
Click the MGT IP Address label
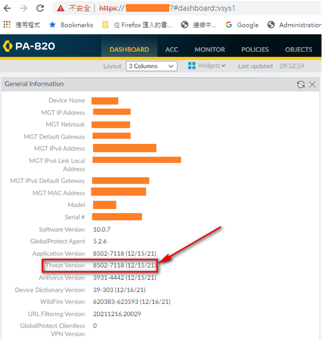63,113
